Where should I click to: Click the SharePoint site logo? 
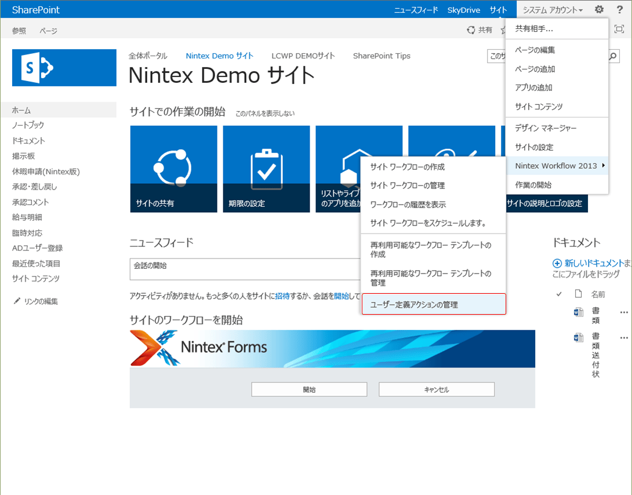point(64,68)
